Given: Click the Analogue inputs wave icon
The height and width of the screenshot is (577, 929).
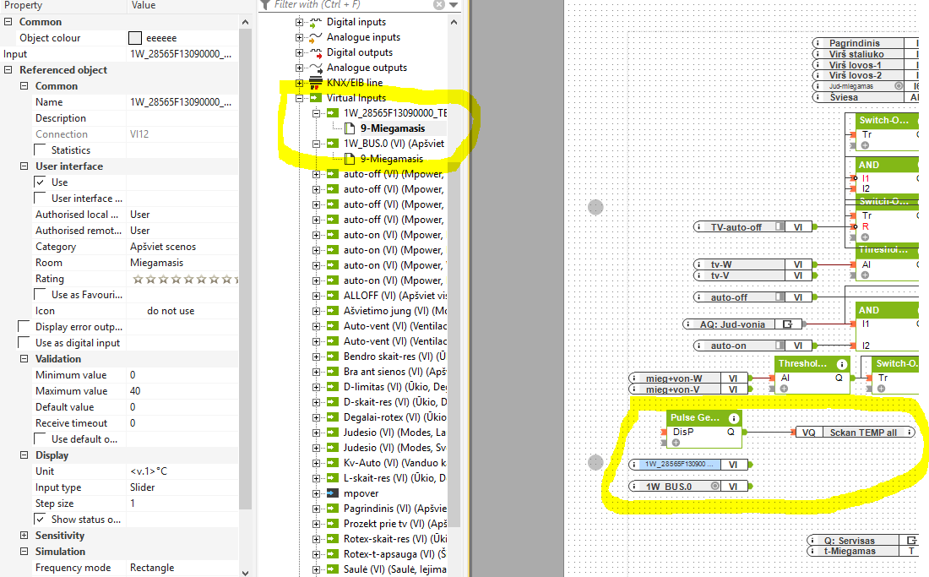Looking at the screenshot, I should 316,37.
